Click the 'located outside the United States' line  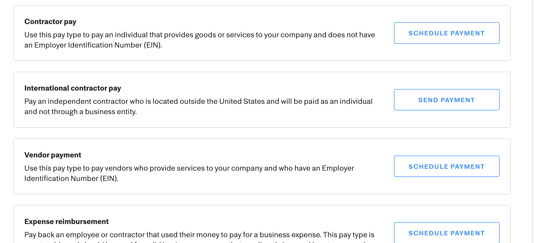(198, 101)
